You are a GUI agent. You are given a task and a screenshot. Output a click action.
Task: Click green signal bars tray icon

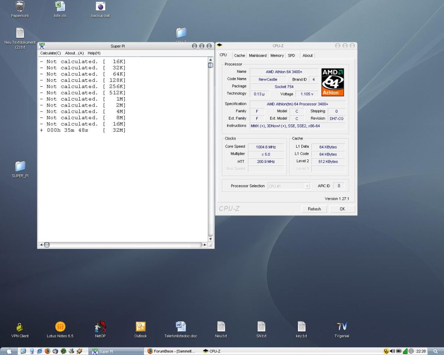(x=405, y=351)
